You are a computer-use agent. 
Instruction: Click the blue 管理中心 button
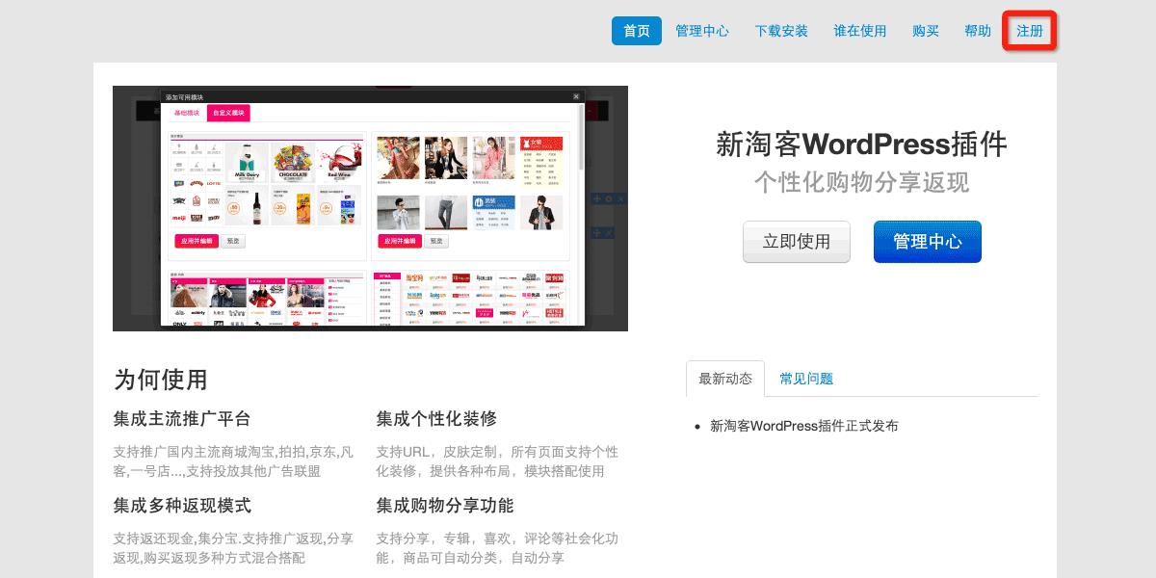click(x=928, y=242)
